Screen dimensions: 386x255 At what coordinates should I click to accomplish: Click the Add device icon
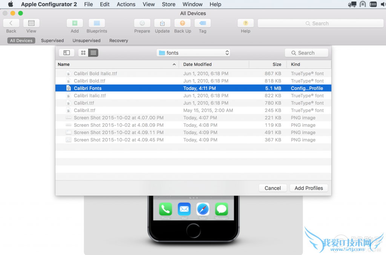click(75, 23)
